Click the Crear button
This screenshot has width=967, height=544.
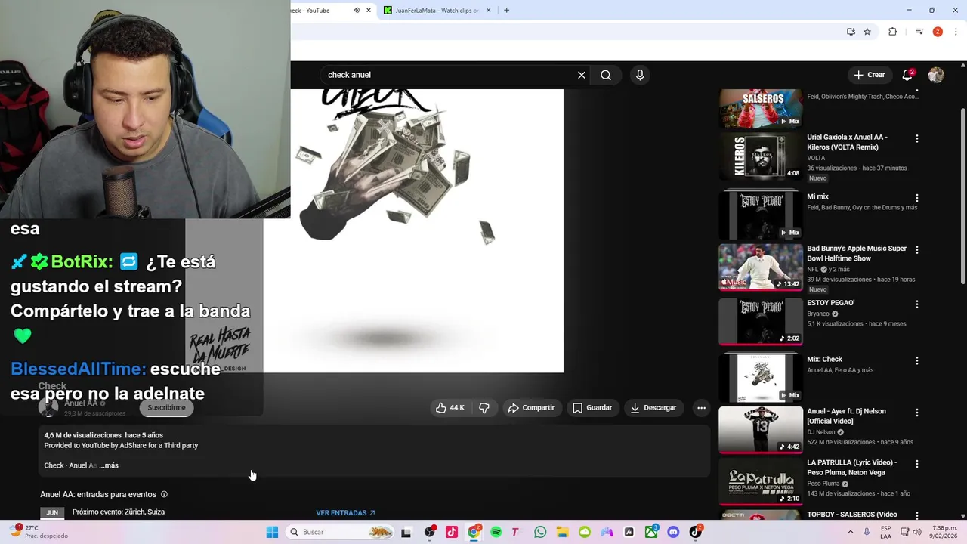click(x=870, y=75)
